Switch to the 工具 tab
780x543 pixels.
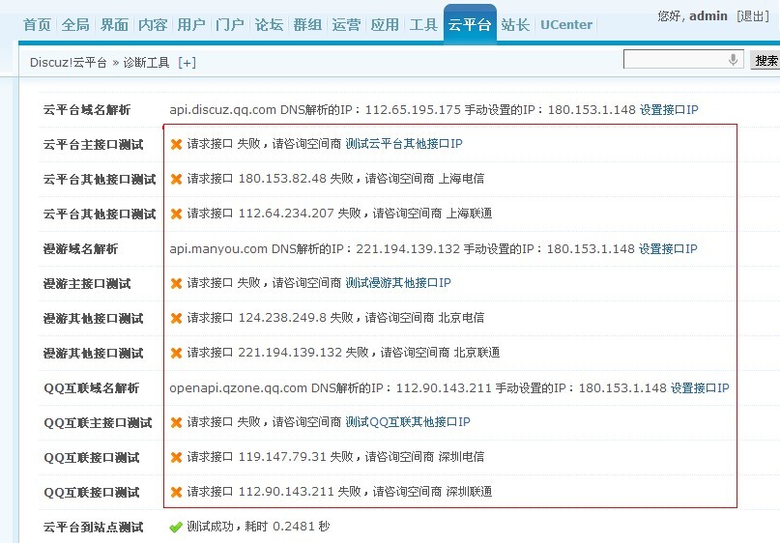pos(423,25)
